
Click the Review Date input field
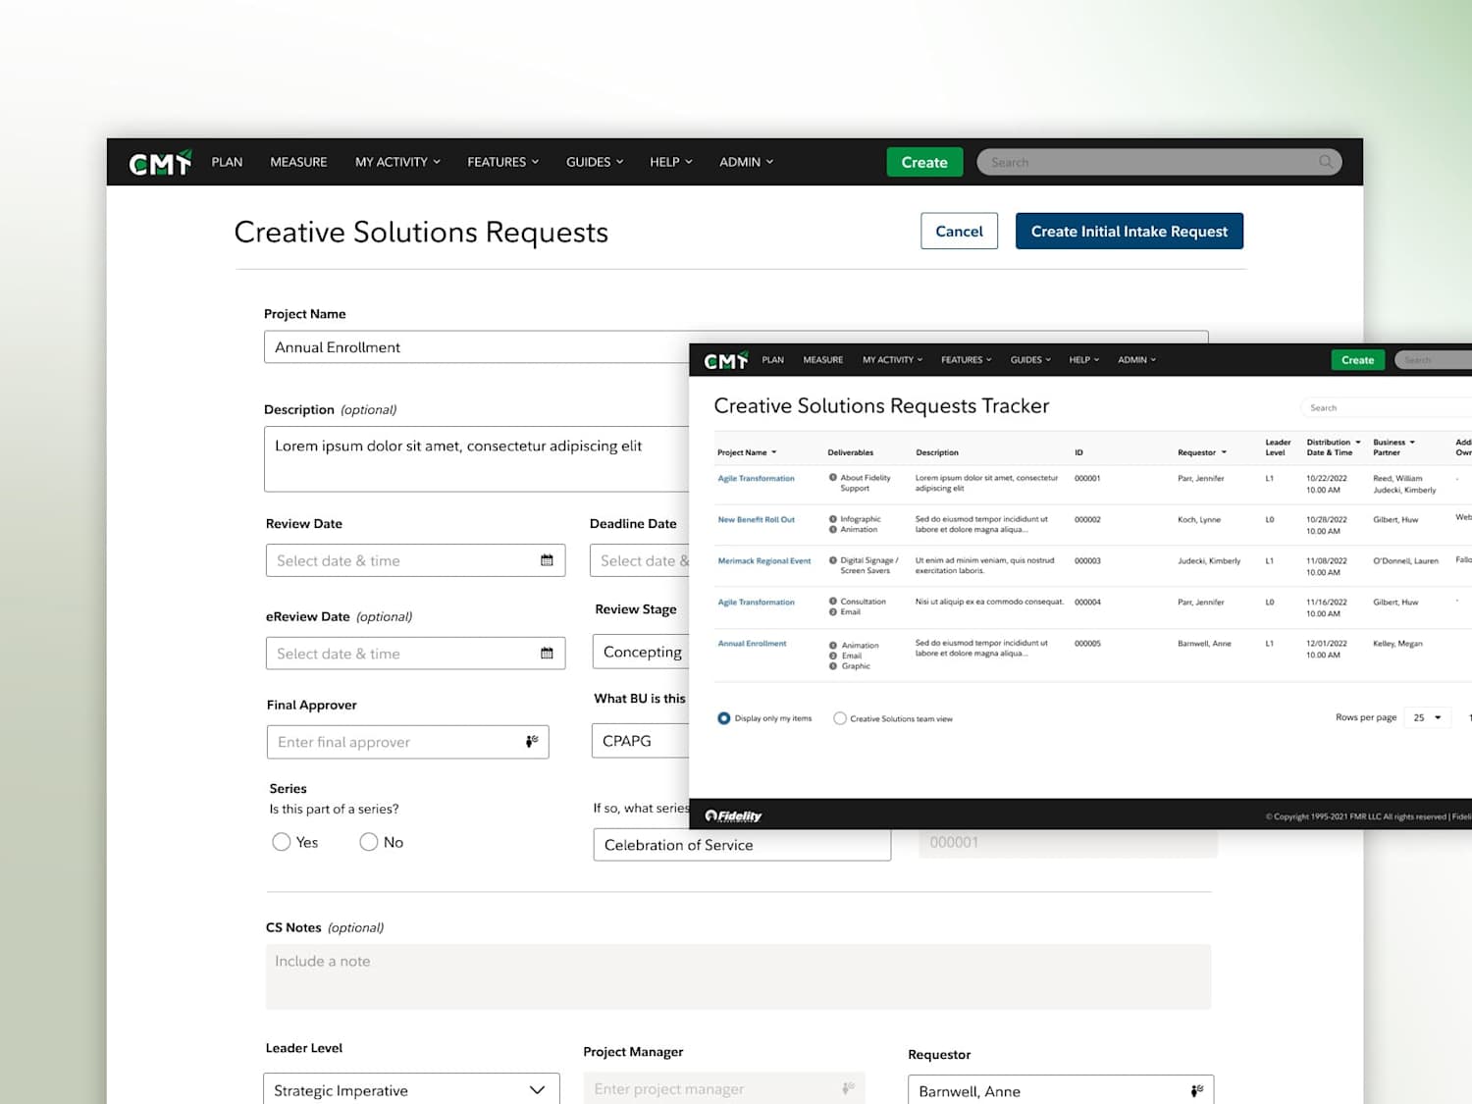tap(415, 560)
